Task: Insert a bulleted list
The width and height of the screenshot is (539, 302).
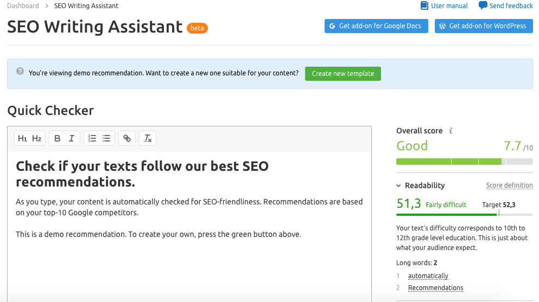Action: [x=106, y=139]
